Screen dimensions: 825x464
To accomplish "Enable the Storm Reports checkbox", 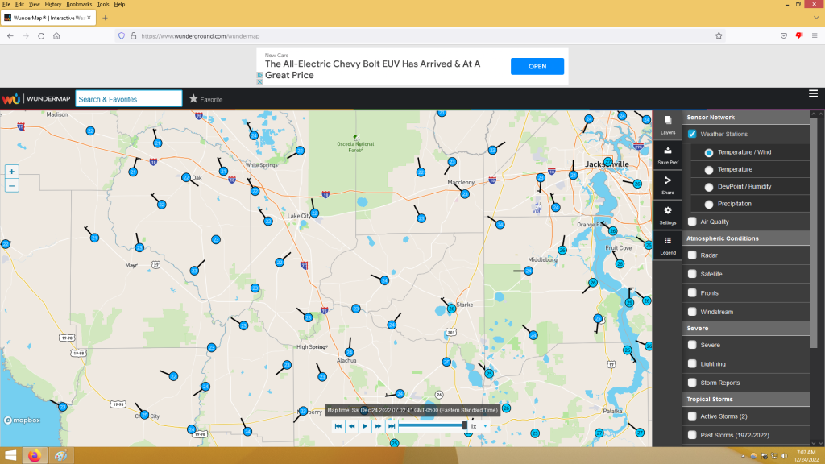I will [x=692, y=383].
